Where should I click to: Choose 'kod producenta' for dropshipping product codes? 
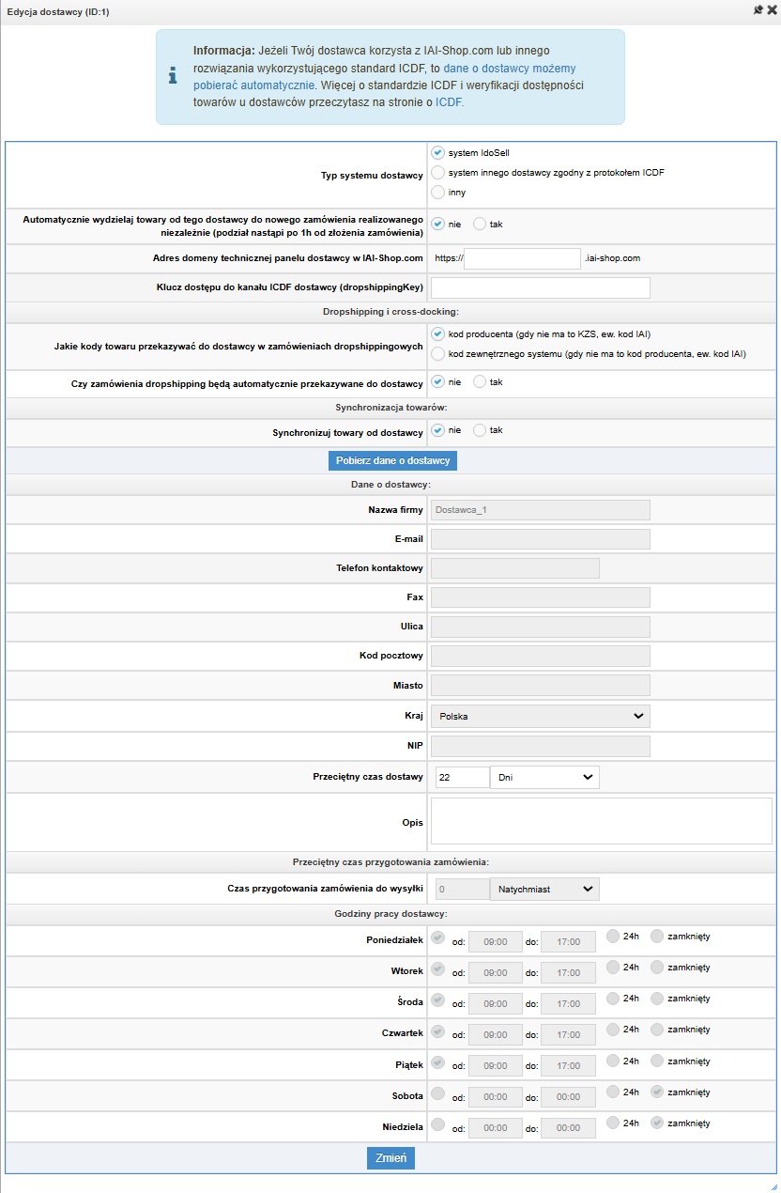click(437, 333)
